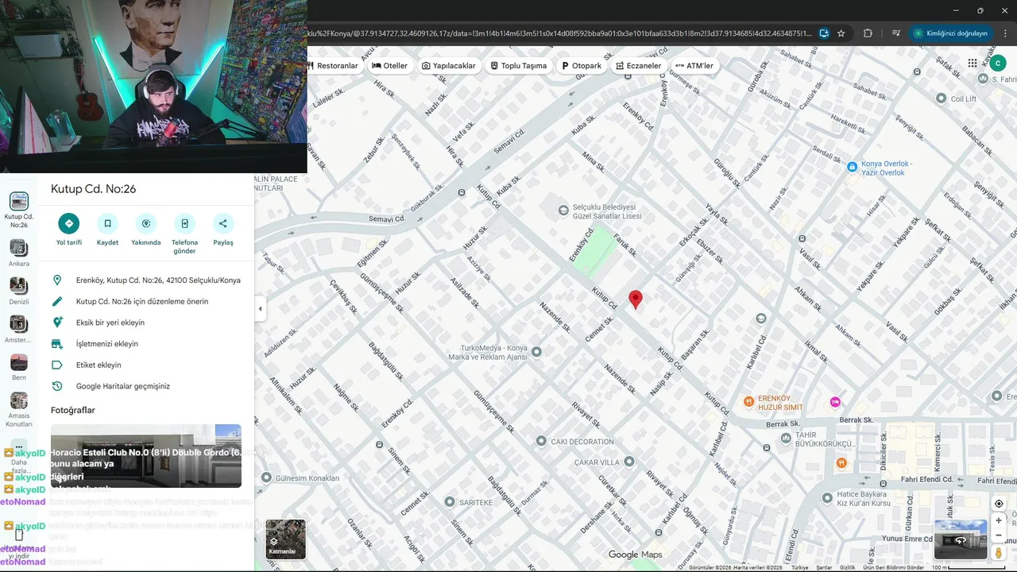Filter map by Oteller
The width and height of the screenshot is (1017, 572).
(x=389, y=66)
